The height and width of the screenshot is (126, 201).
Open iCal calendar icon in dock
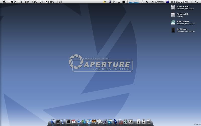click(x=74, y=121)
